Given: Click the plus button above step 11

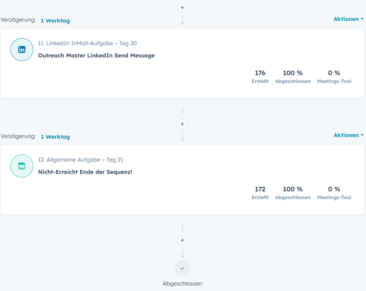Looking at the screenshot, I should 182,8.
